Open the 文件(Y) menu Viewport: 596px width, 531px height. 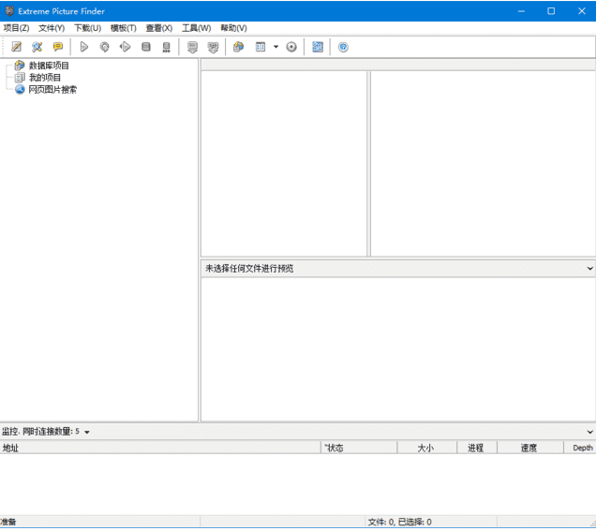pyautogui.click(x=52, y=28)
